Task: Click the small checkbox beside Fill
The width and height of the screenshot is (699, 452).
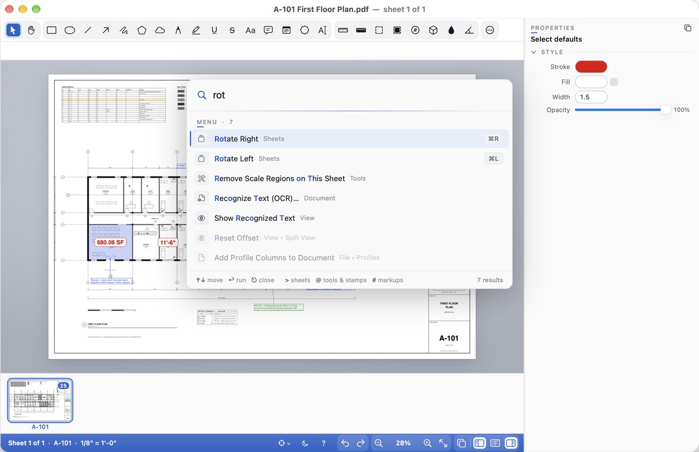Action: click(x=614, y=82)
